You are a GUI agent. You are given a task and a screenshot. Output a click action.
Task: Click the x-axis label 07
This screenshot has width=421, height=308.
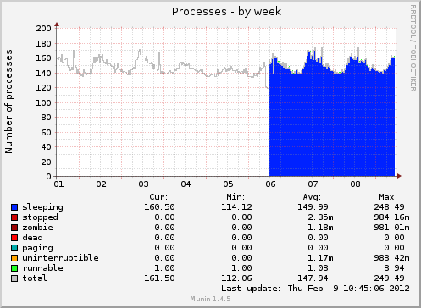pos(313,184)
